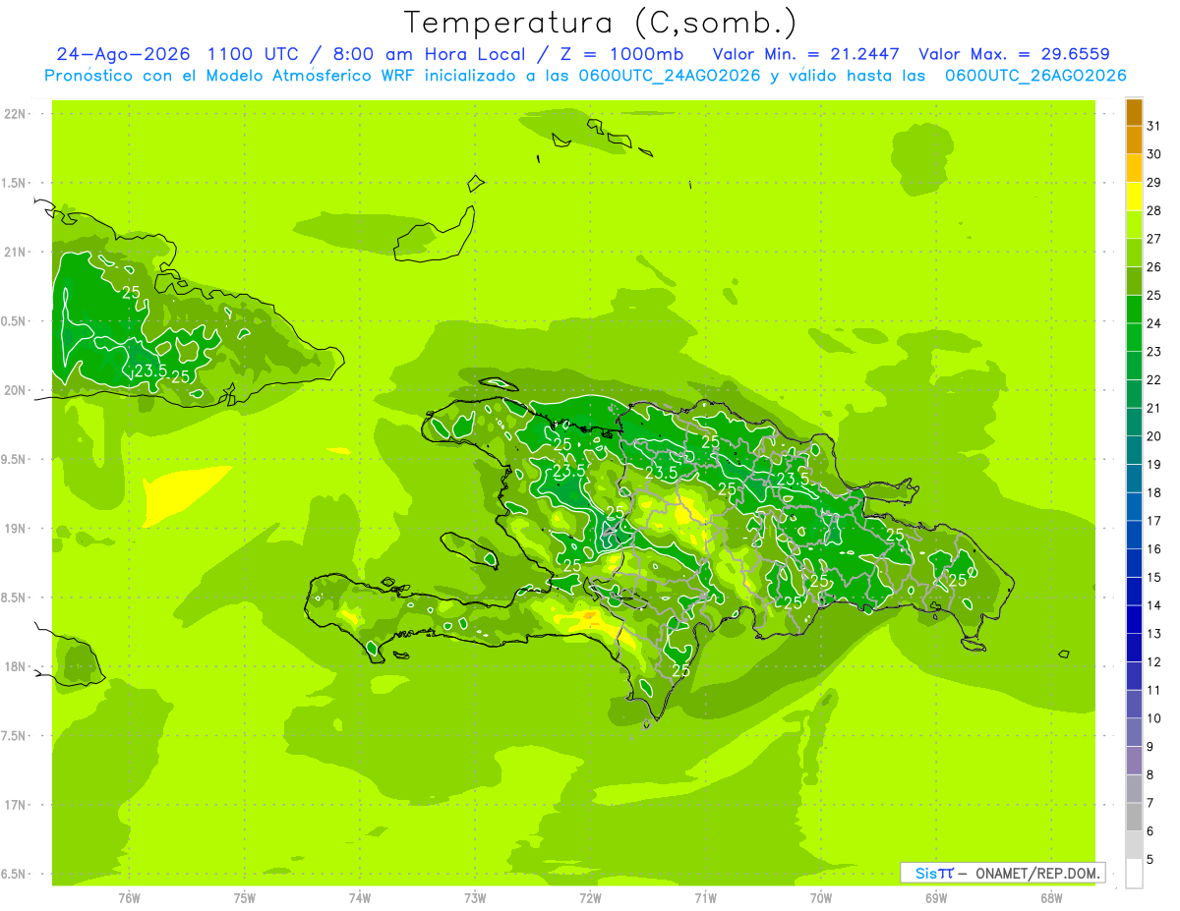Click the purple color bar segment between 9 and 10
Viewport: 1180px width, 911px height.
[x=1134, y=732]
